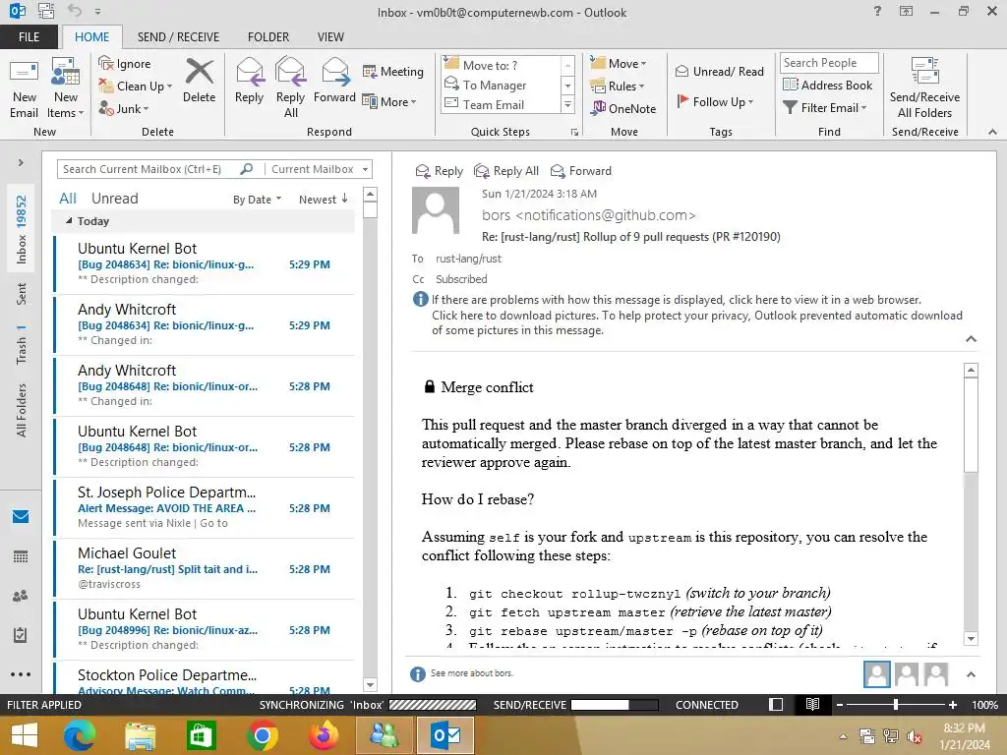Choose the Team Email quick step
Viewport: 1007px width, 755px height.
501,104
